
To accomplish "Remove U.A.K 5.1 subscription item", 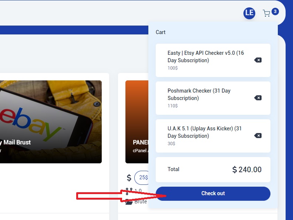I will click(258, 136).
